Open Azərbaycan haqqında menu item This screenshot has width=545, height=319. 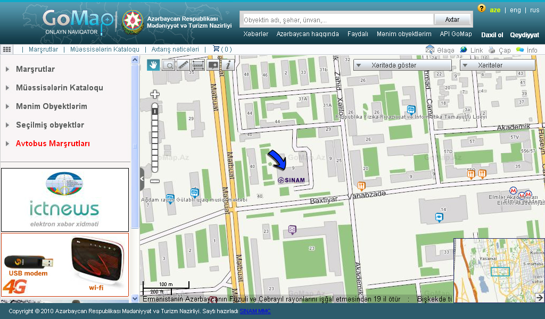[308, 34]
